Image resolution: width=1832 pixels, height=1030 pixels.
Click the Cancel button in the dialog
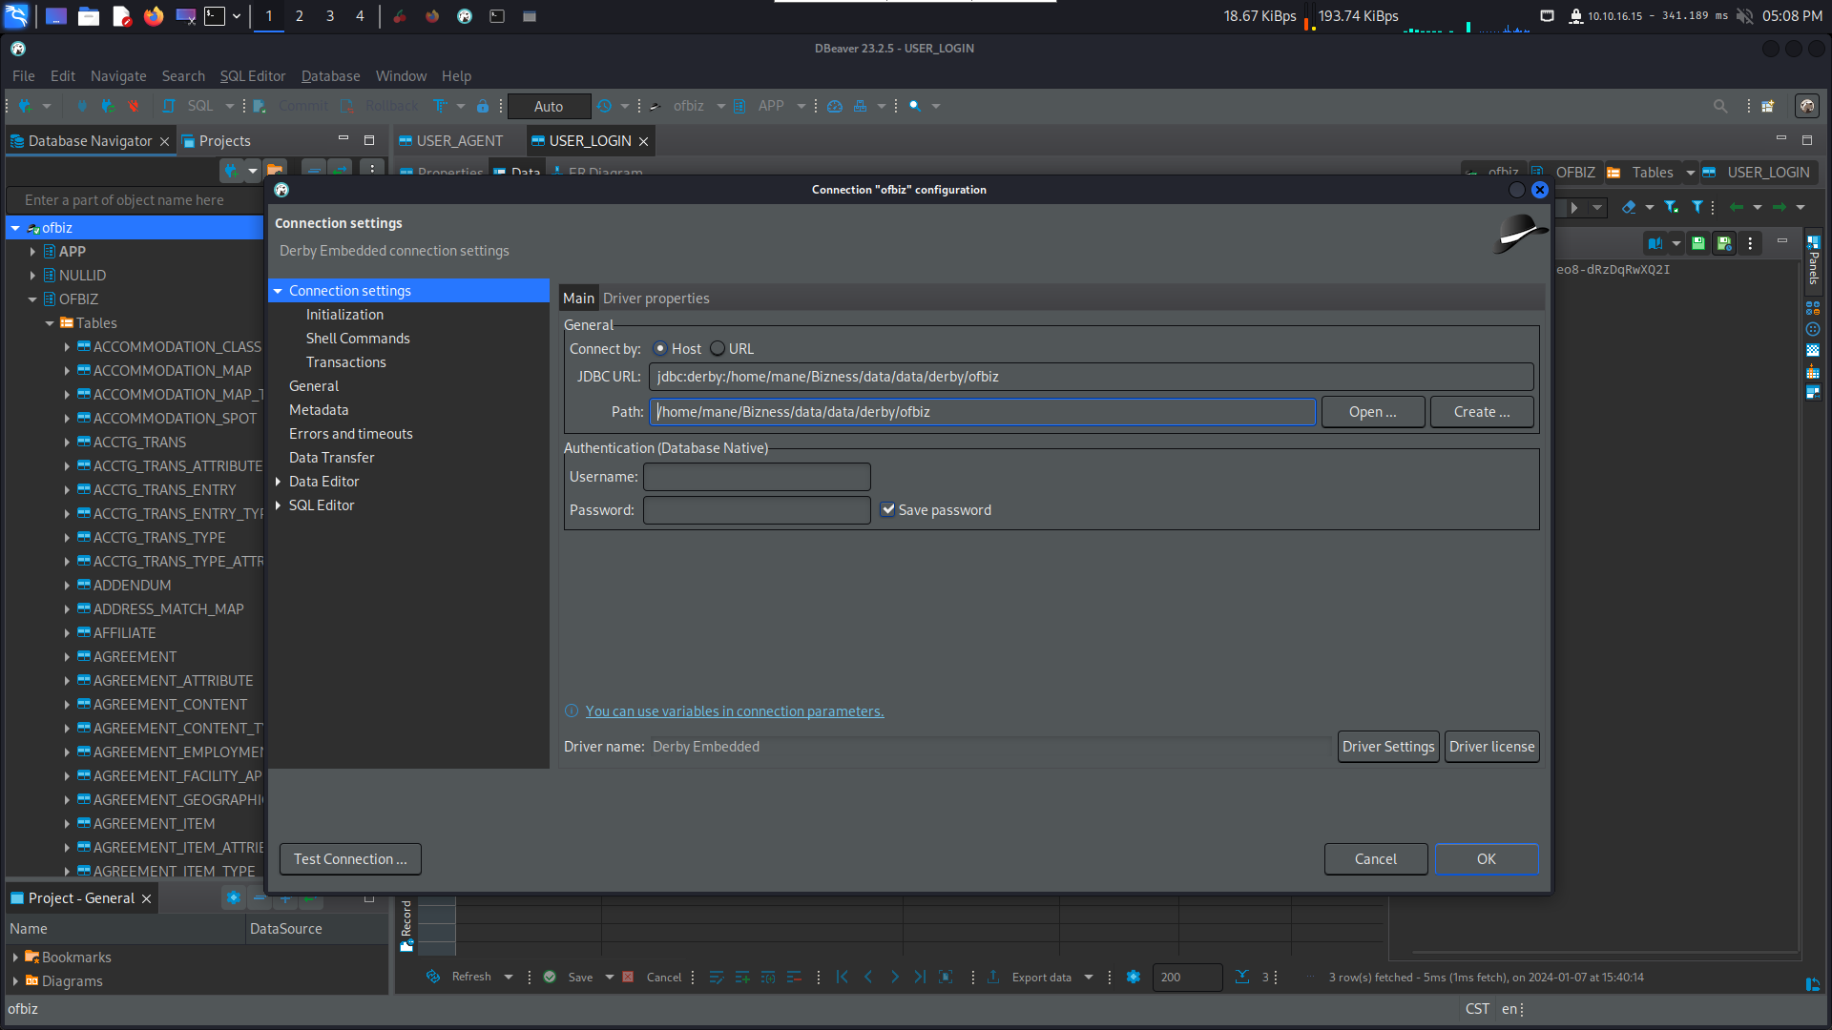point(1376,859)
